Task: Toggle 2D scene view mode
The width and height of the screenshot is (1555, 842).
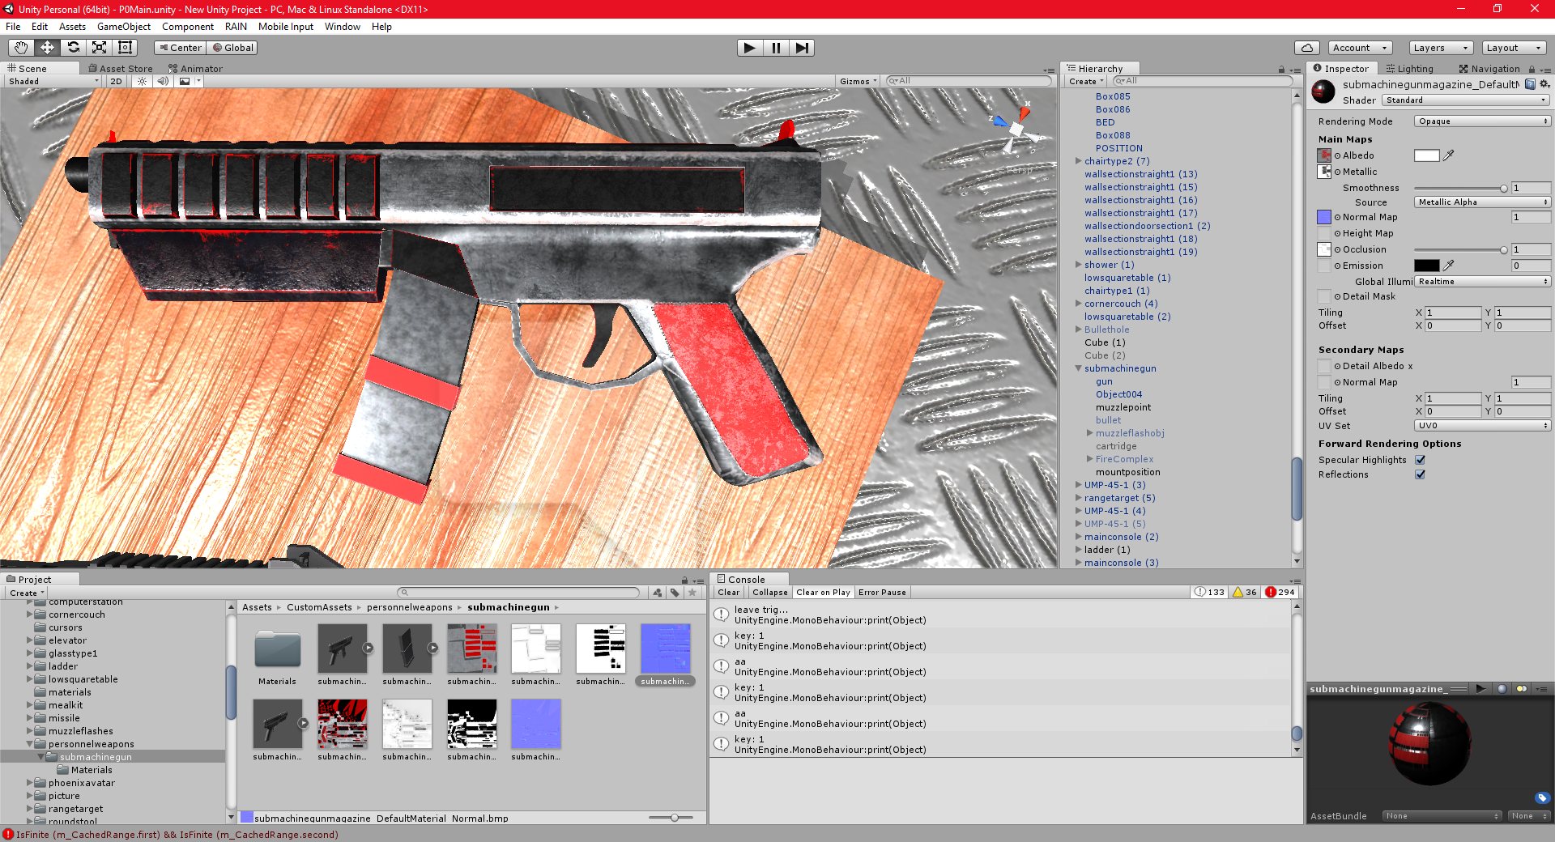Action: pos(116,81)
